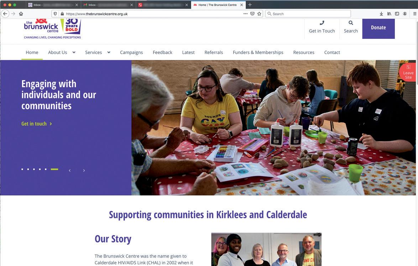Screen dimensions: 418x266
Task: Click the red Leave Site button
Action: click(408, 72)
